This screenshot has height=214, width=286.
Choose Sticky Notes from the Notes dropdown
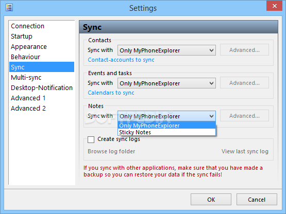click(x=166, y=132)
